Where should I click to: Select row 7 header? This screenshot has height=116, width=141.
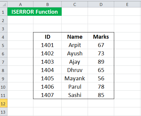tap(4, 62)
